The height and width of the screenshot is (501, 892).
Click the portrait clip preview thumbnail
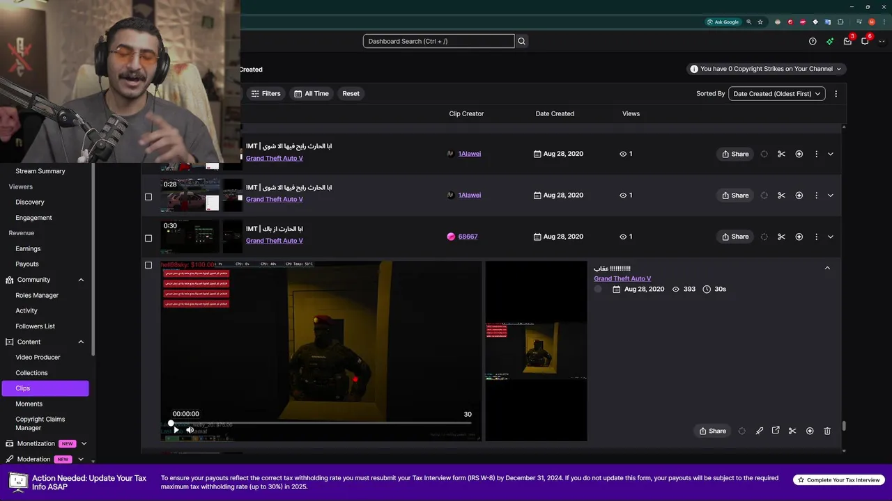point(536,351)
